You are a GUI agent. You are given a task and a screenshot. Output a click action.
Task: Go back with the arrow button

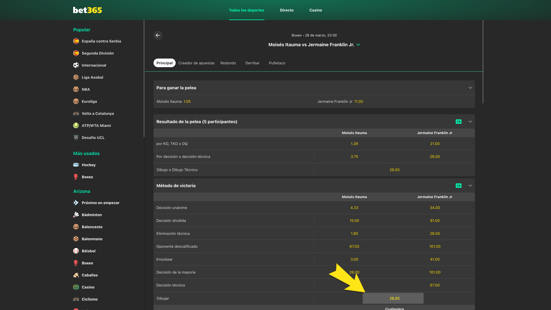pyautogui.click(x=158, y=35)
